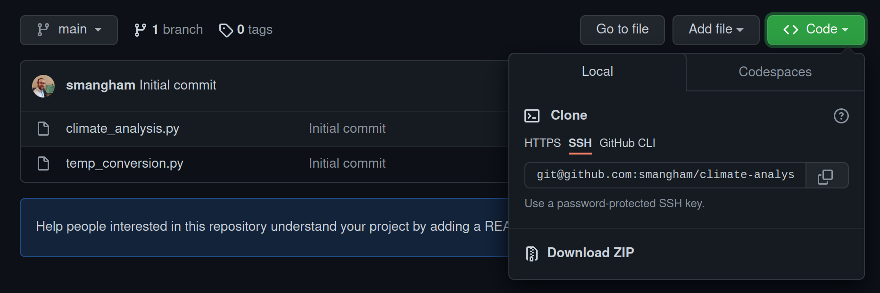Open the temp_conversion.py file link
Image resolution: width=880 pixels, height=293 pixels.
click(x=124, y=163)
